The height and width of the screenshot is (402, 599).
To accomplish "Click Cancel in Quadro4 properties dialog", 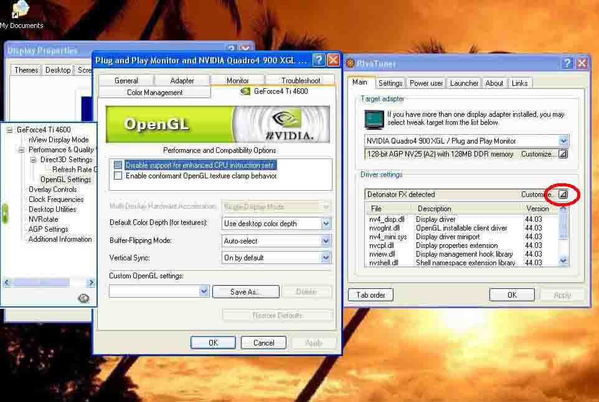I will pyautogui.click(x=263, y=342).
